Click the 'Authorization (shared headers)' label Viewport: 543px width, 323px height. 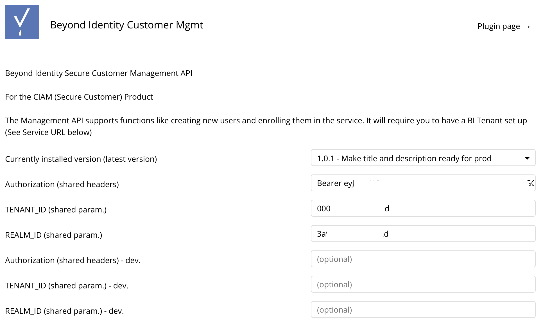click(62, 185)
